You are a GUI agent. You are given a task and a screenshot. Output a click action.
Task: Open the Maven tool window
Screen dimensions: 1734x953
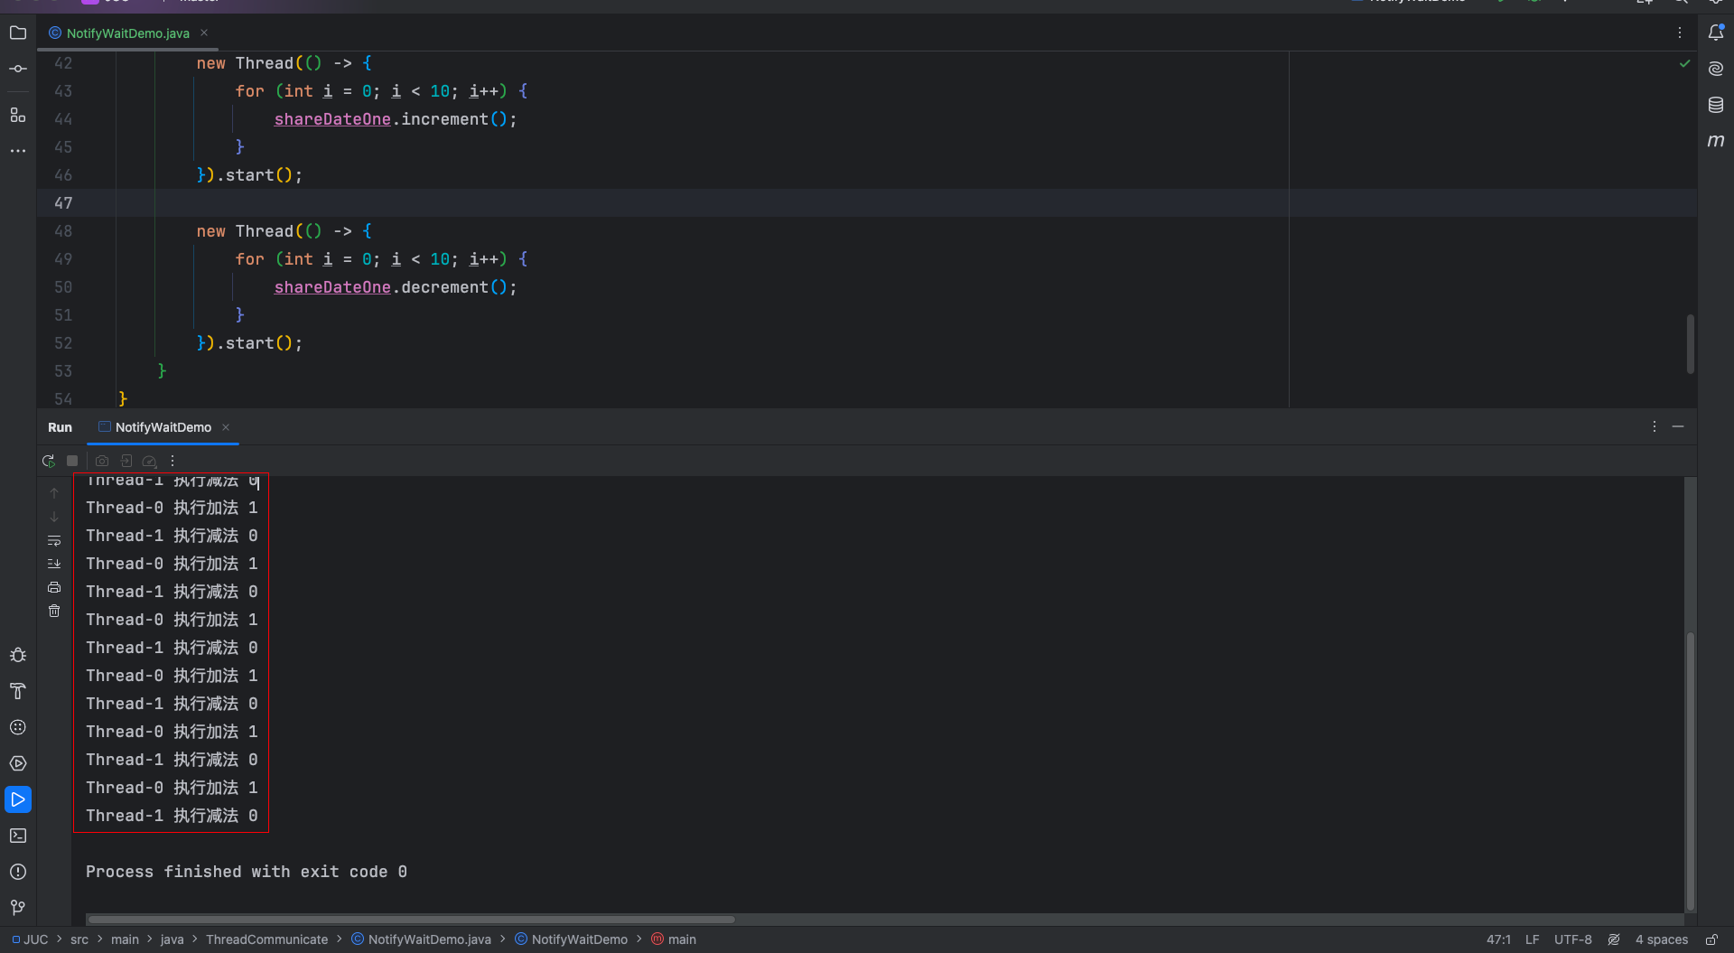pyautogui.click(x=1716, y=141)
